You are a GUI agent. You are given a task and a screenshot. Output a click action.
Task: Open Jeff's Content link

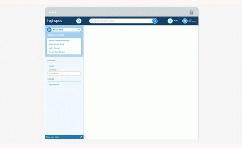tap(54, 48)
